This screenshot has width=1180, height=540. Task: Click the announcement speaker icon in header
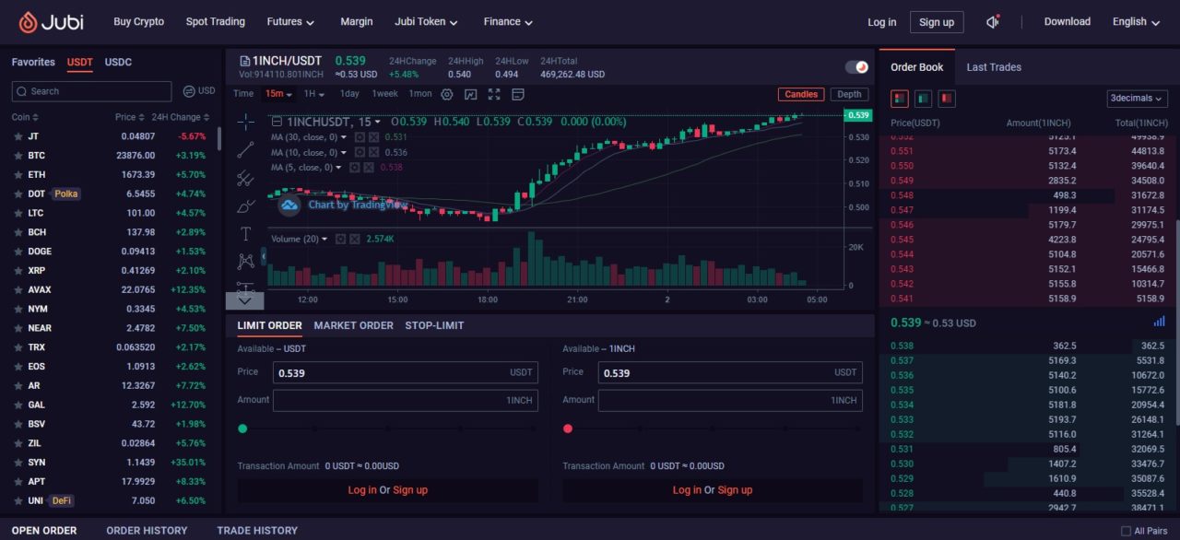(993, 21)
